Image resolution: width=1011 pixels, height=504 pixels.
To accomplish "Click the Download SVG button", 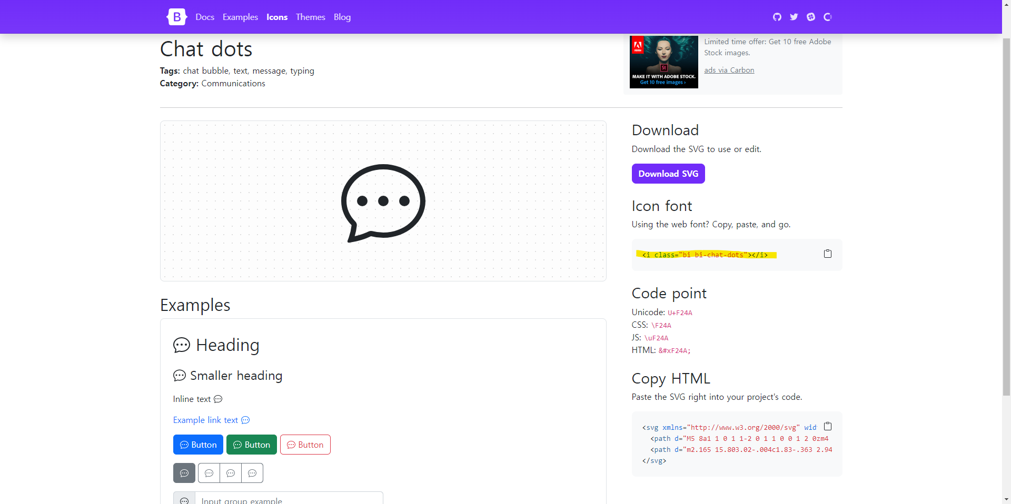I will [668, 174].
